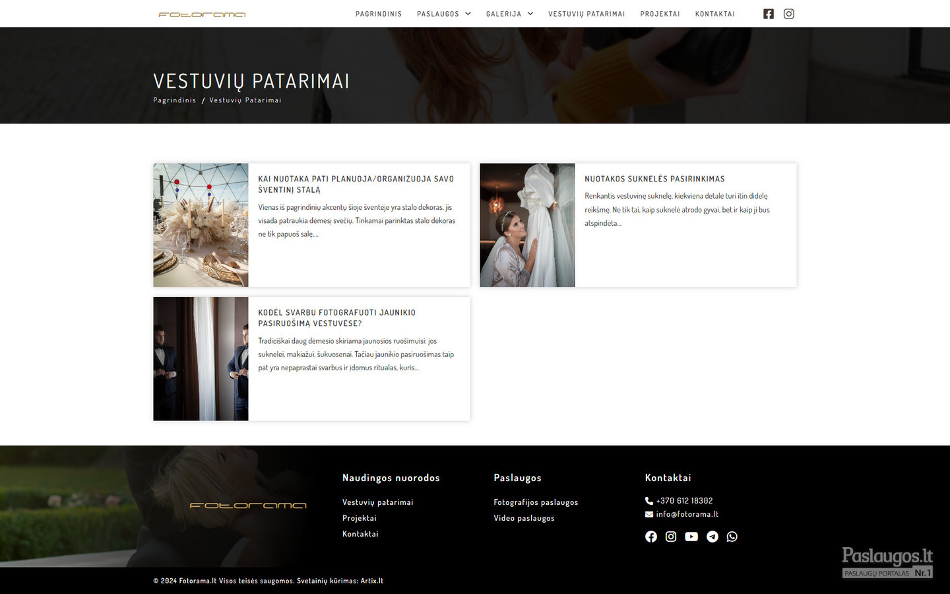
Task: Open the Nuotakos suknelės pasirinkimas article
Action: (x=654, y=179)
